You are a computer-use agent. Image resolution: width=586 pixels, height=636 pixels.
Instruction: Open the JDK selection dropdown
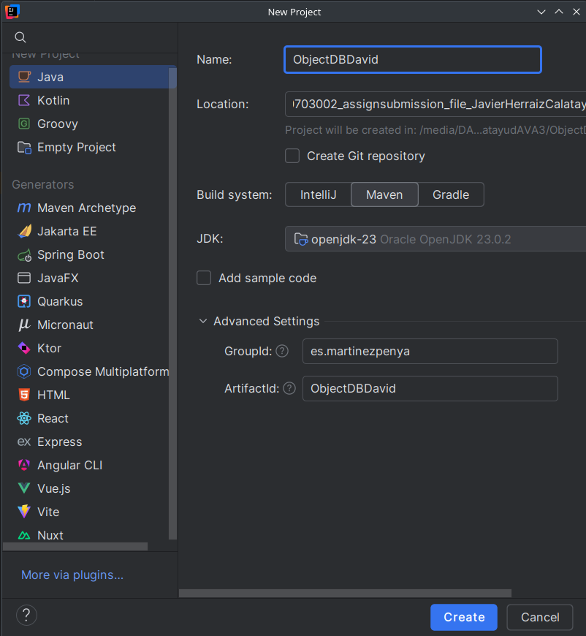coord(409,238)
